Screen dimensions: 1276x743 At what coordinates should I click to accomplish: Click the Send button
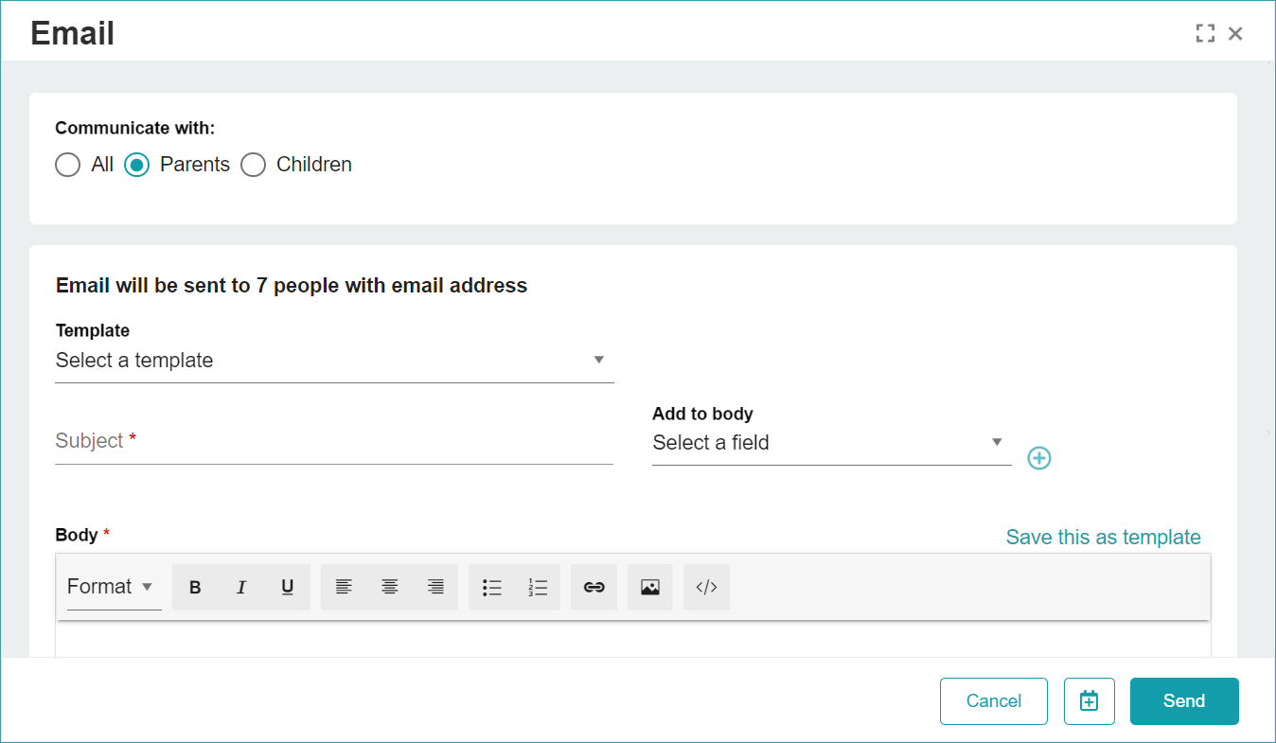tap(1184, 701)
